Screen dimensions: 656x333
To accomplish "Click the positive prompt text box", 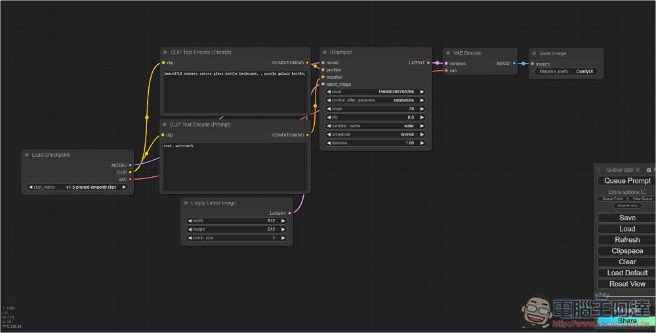I will [235, 92].
